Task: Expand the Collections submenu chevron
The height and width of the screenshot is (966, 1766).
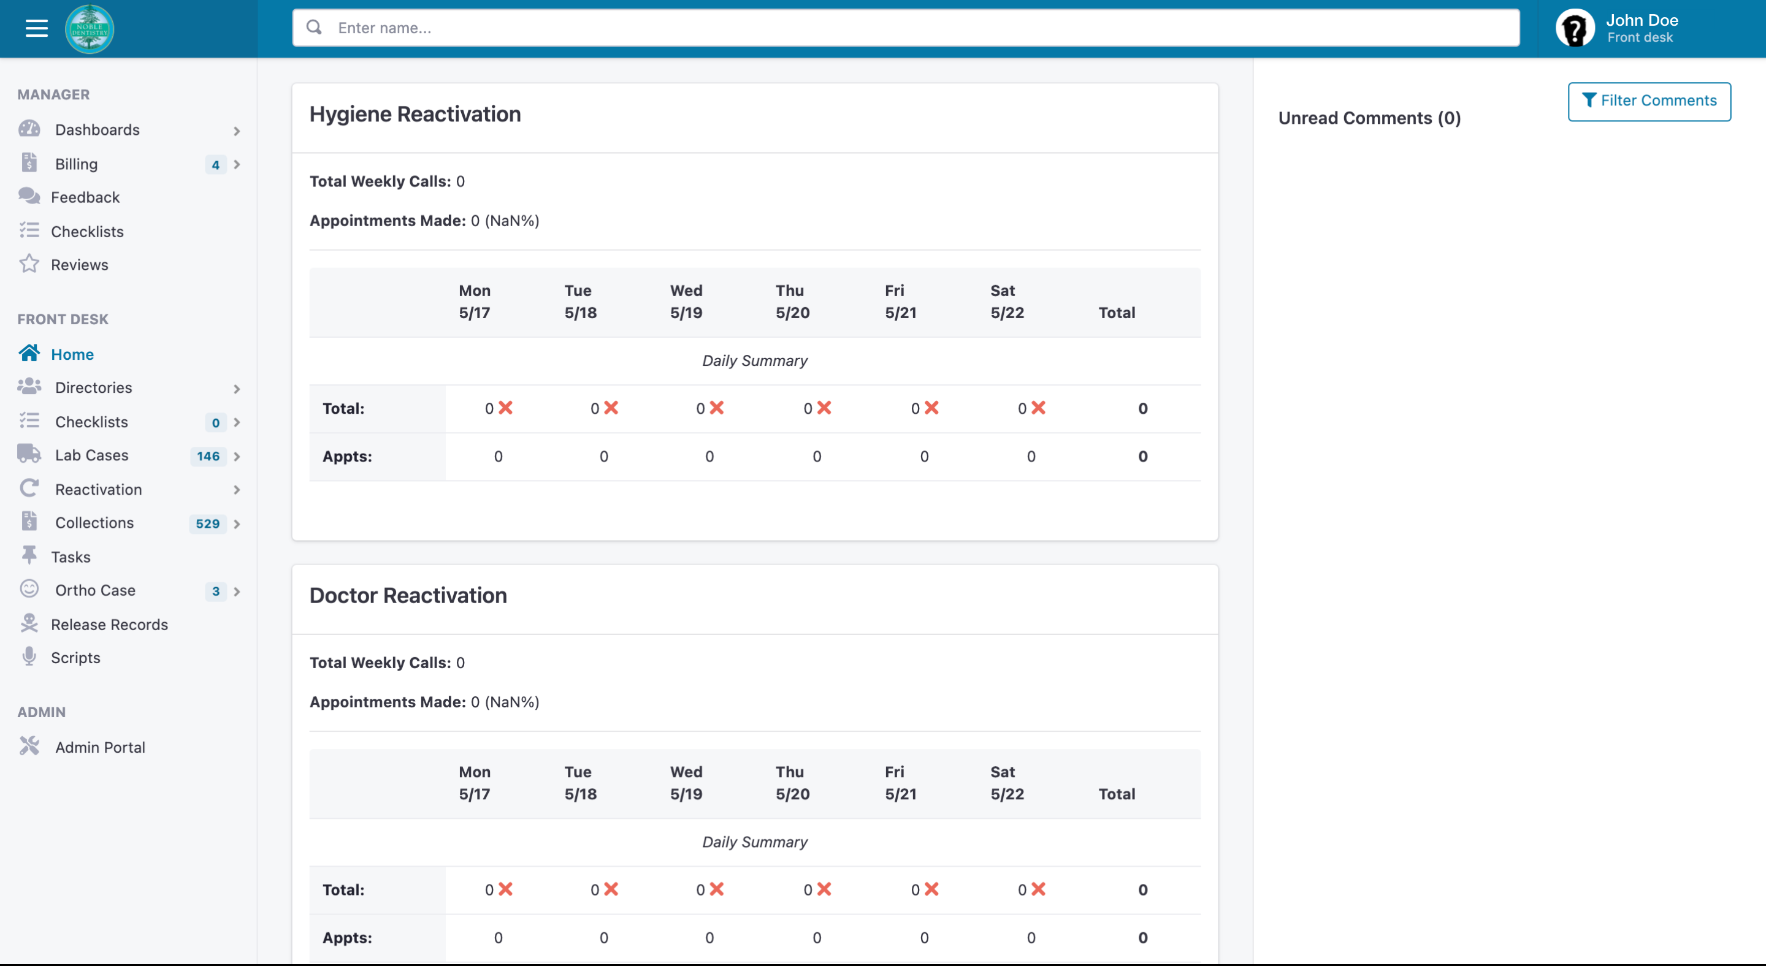Action: (237, 524)
